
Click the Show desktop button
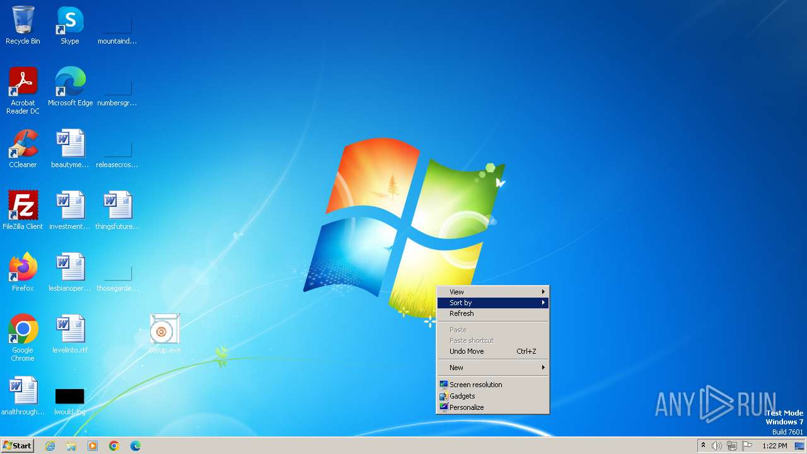(800, 446)
